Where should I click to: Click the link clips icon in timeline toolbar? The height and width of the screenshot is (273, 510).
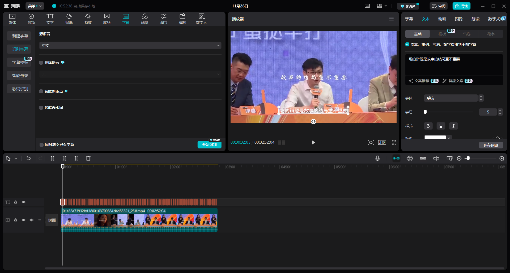click(x=423, y=158)
